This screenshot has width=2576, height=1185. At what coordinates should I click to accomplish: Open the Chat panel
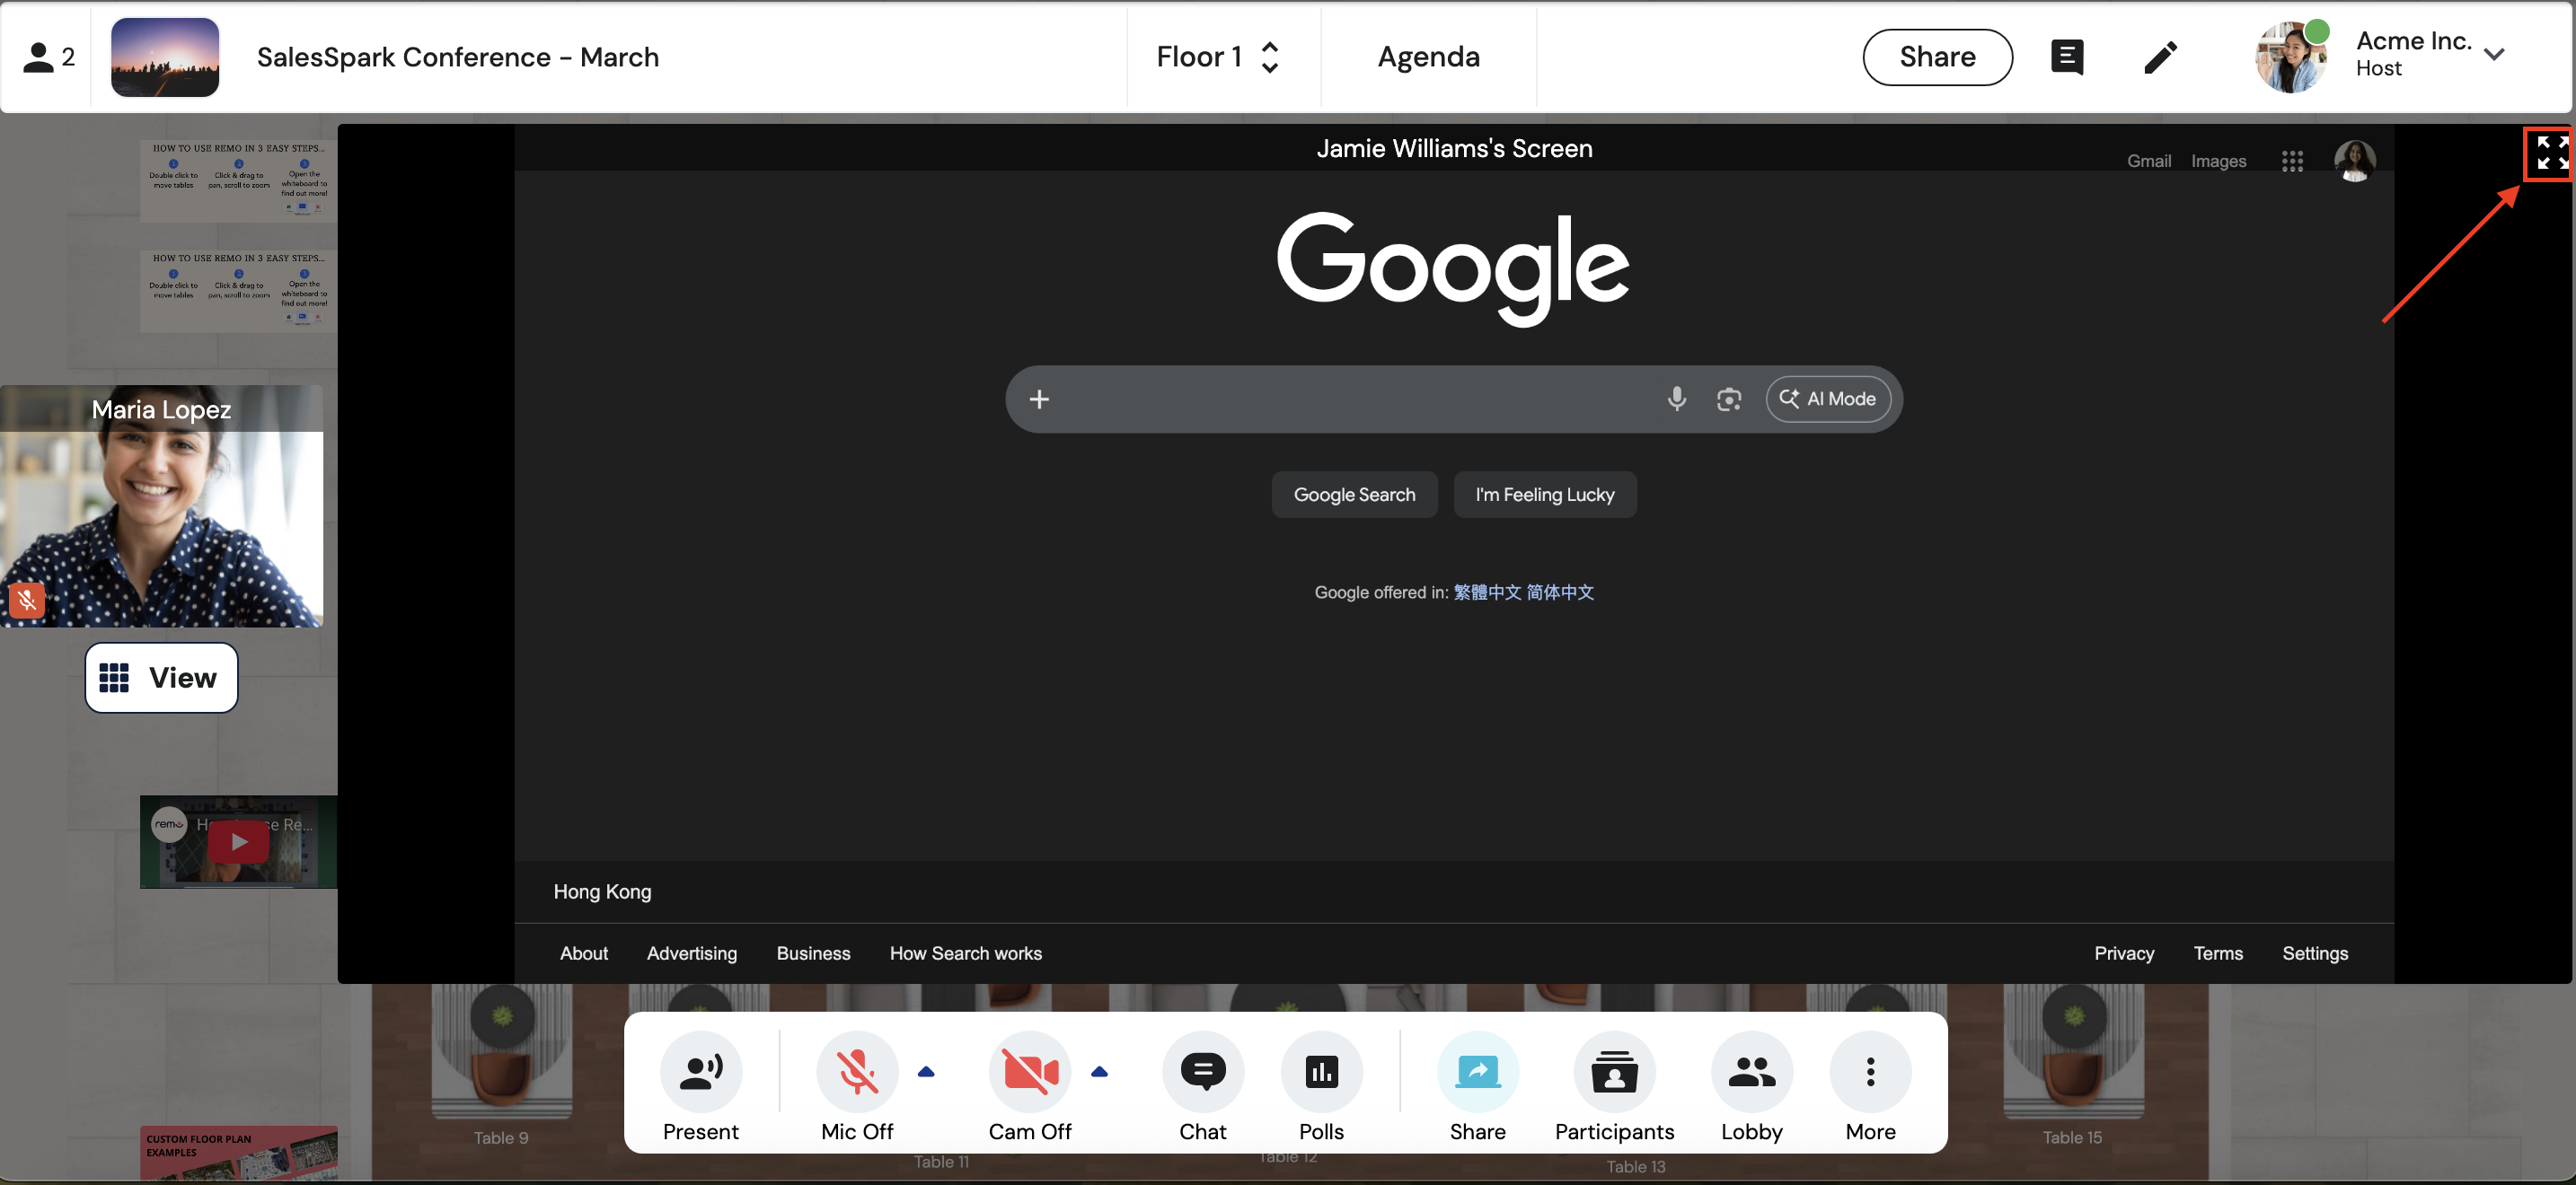coord(1202,1073)
